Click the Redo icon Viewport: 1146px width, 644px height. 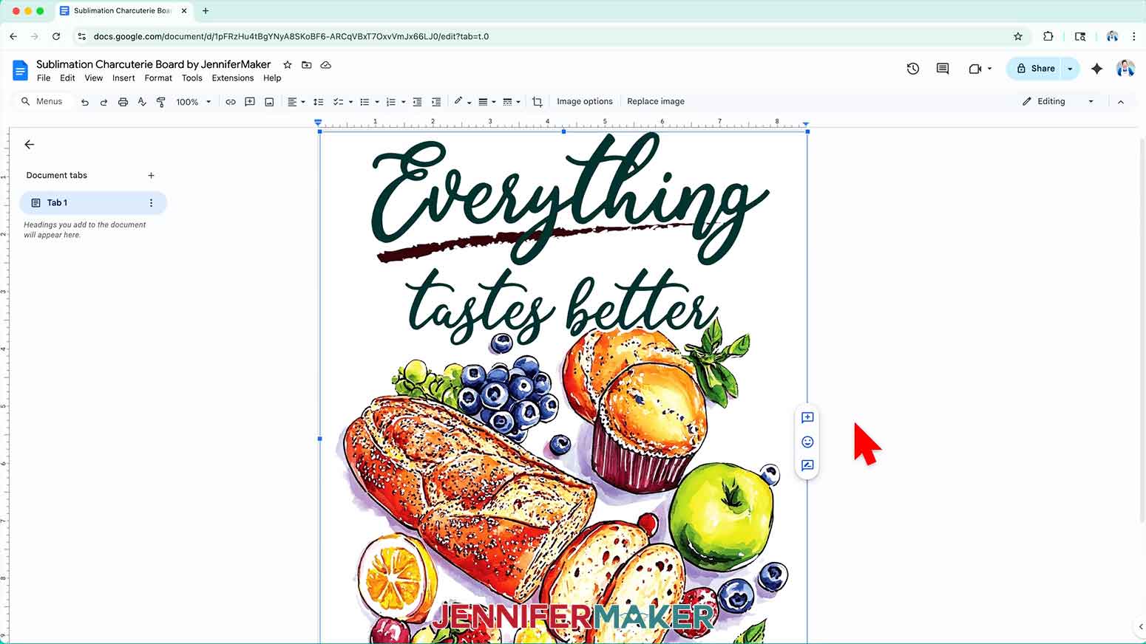coord(104,102)
